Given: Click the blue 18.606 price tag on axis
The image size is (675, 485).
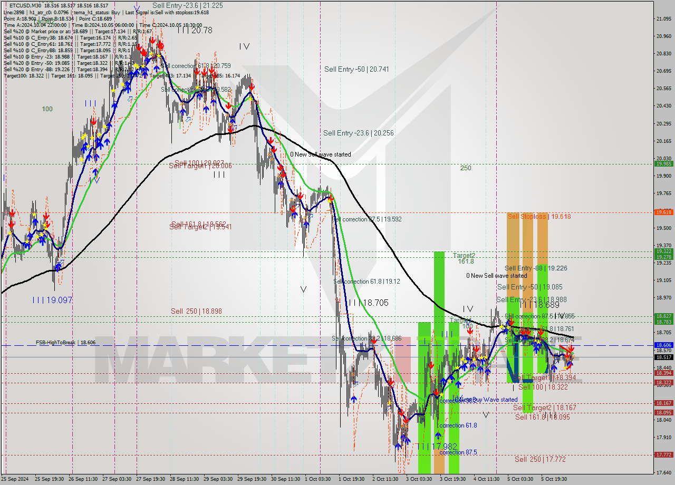Looking at the screenshot, I should (x=663, y=345).
